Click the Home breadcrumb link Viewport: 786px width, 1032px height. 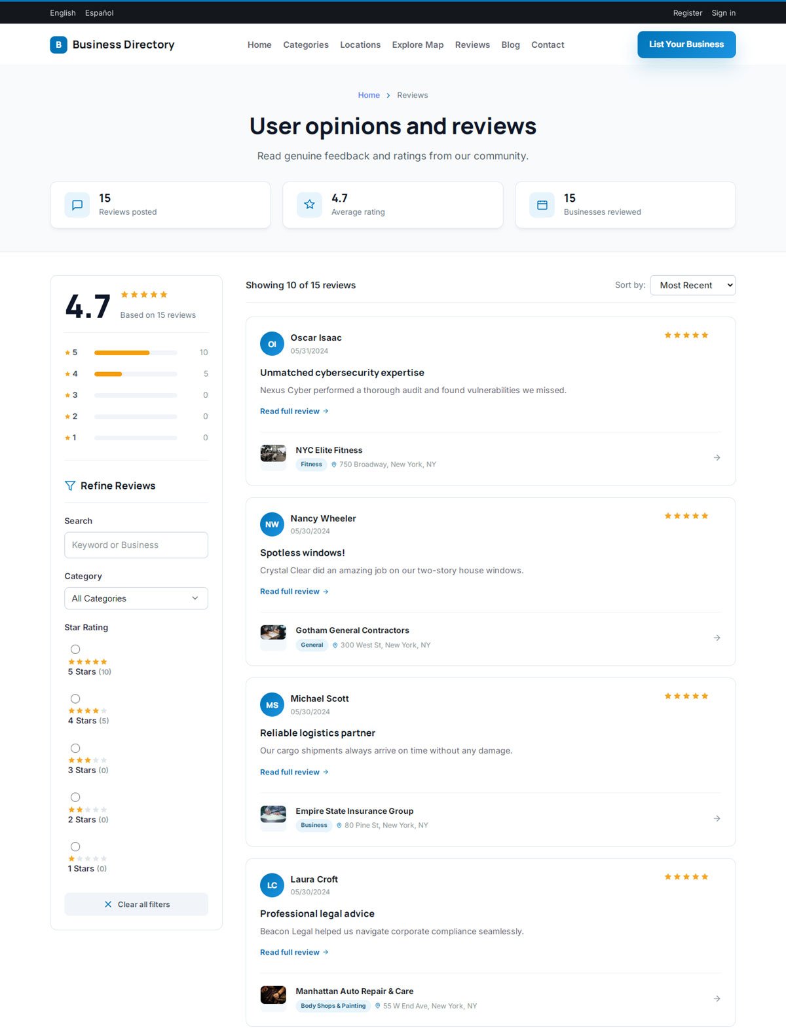click(369, 96)
